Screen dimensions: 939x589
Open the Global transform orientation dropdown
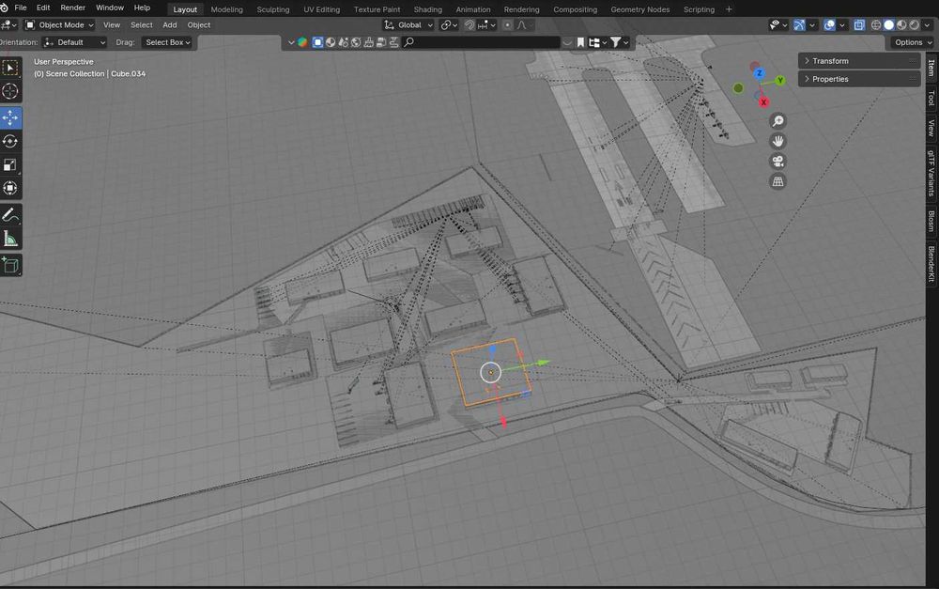point(408,25)
